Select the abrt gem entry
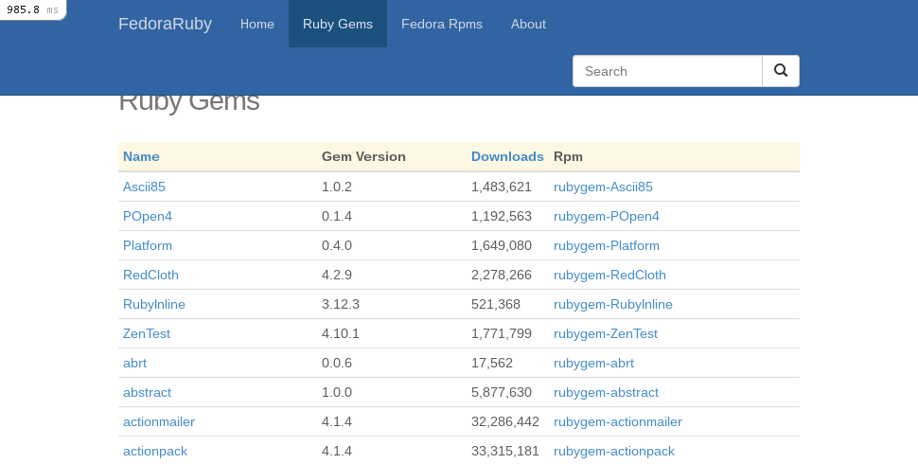This screenshot has height=464, width=918. pyautogui.click(x=134, y=363)
